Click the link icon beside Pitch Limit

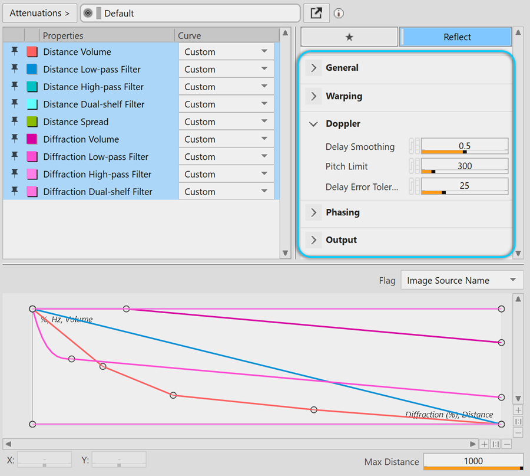point(412,166)
